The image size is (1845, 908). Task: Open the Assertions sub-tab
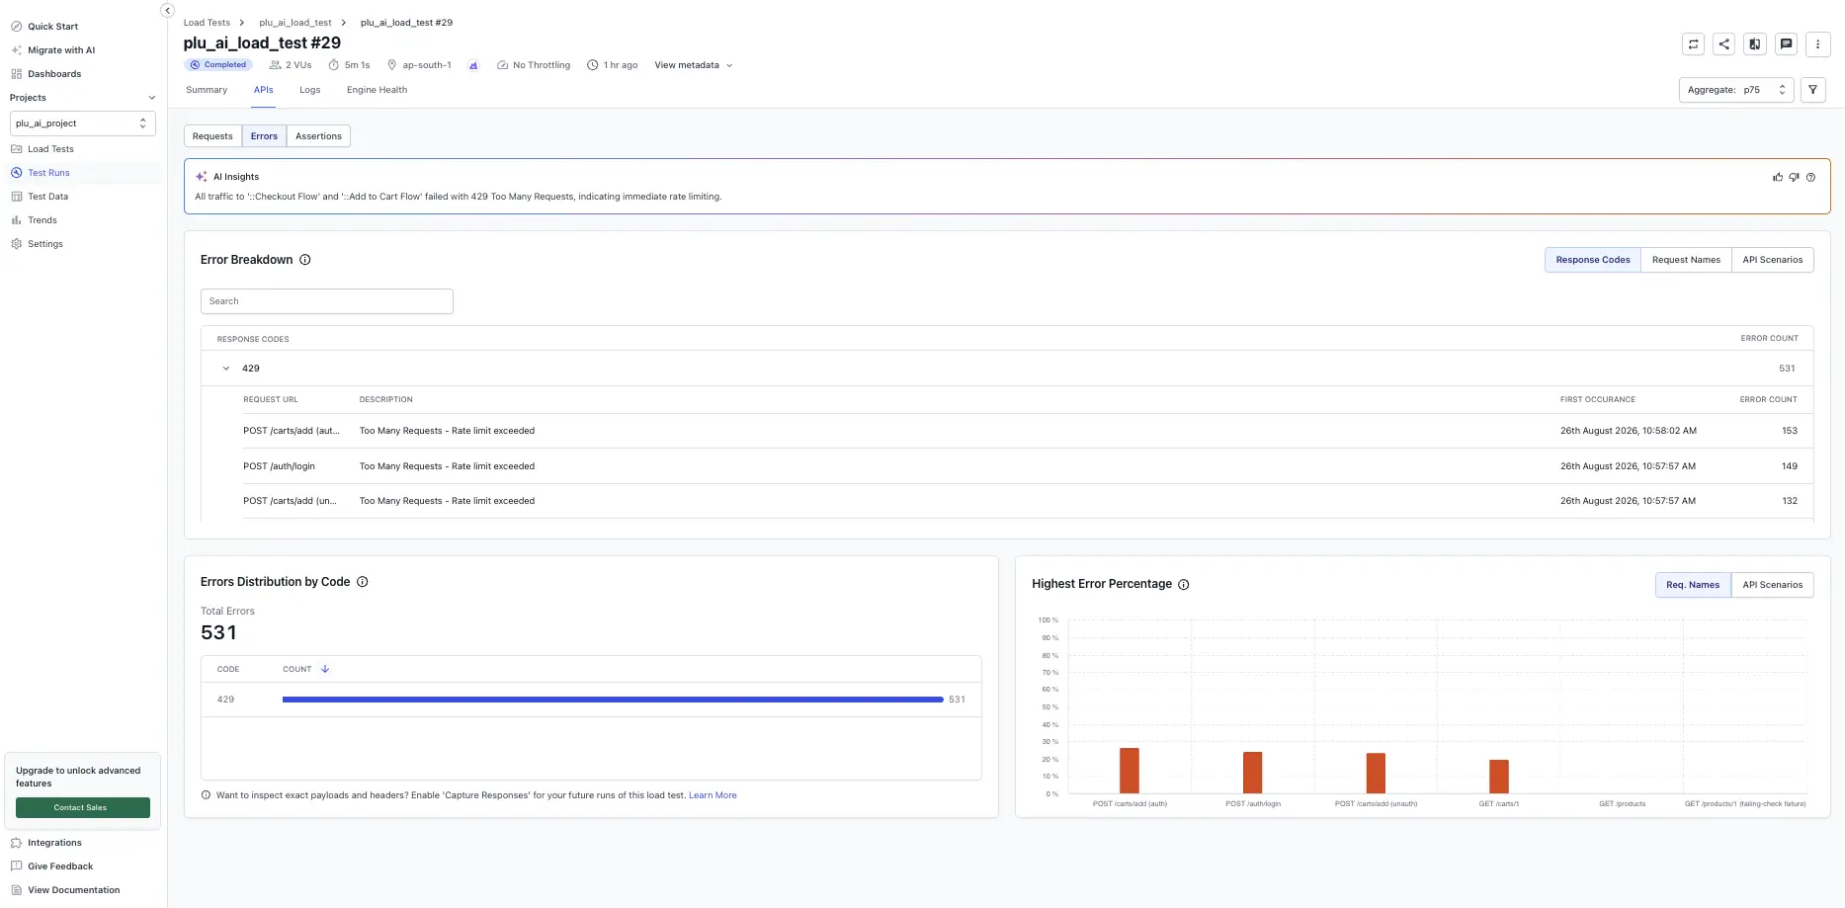(x=318, y=136)
